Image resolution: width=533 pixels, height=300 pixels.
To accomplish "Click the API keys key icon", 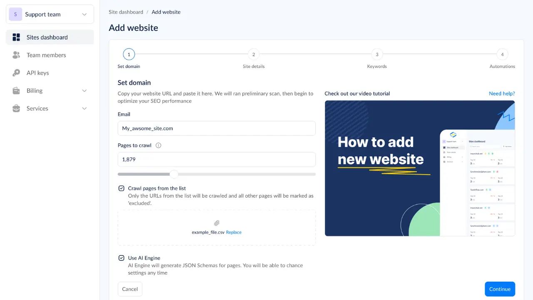I will point(16,73).
